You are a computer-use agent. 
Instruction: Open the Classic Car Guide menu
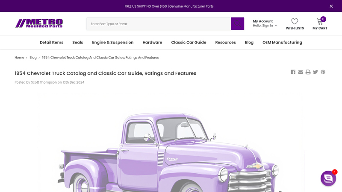click(x=189, y=42)
